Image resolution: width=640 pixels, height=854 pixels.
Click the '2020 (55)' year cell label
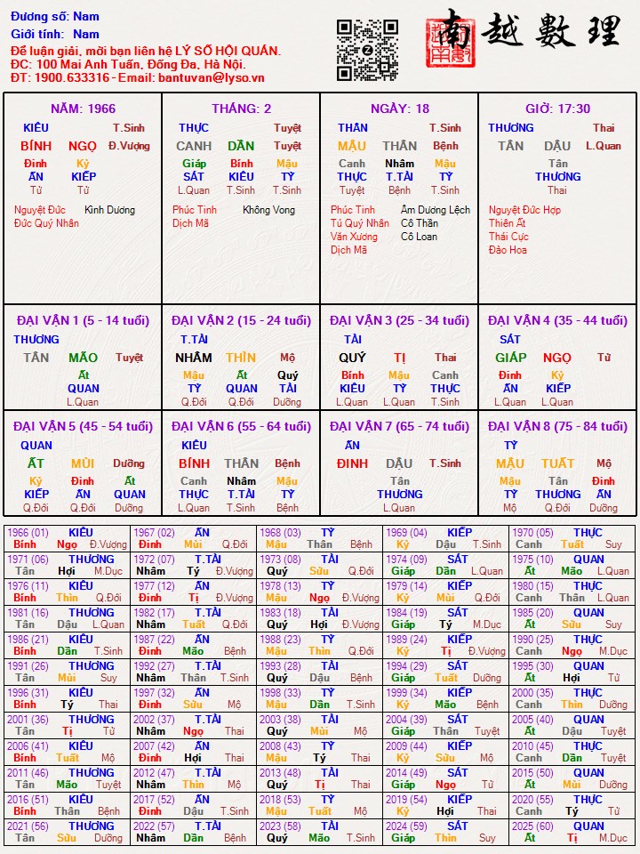[x=532, y=800]
